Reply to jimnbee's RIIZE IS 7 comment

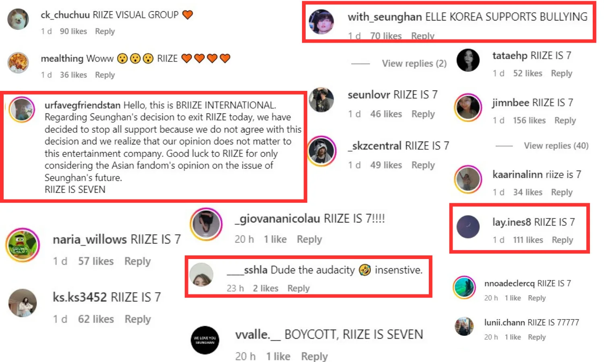pyautogui.click(x=565, y=120)
